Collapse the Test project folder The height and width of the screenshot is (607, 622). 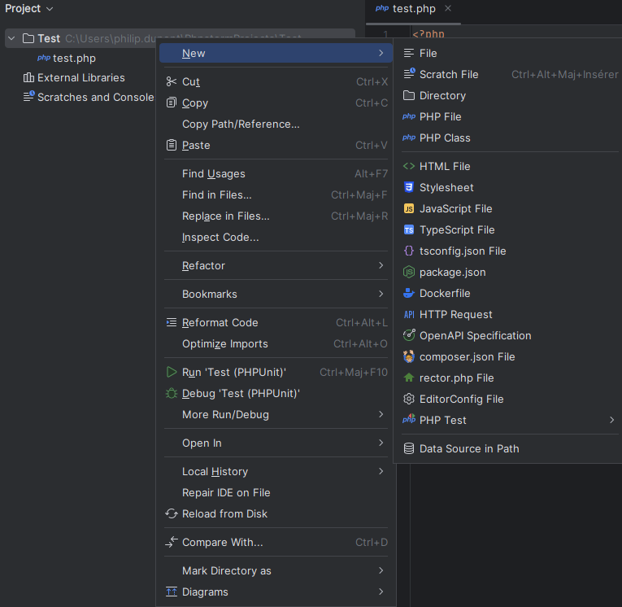click(11, 38)
